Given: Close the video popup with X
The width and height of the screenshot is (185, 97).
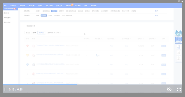Looking at the screenshot, I should point(179,2).
